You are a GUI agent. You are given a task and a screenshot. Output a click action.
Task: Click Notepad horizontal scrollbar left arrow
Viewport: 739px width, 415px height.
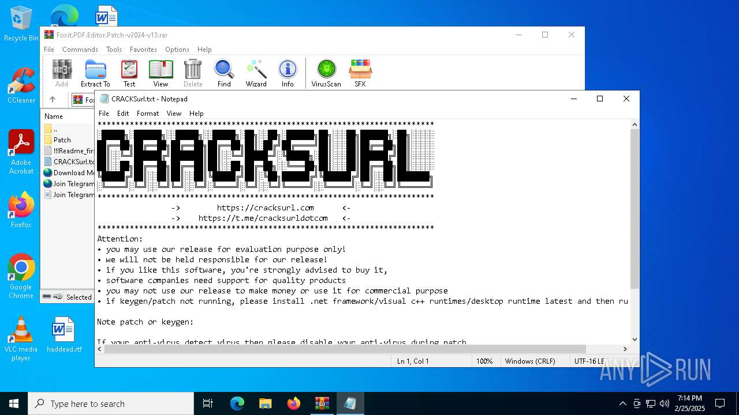click(100, 349)
